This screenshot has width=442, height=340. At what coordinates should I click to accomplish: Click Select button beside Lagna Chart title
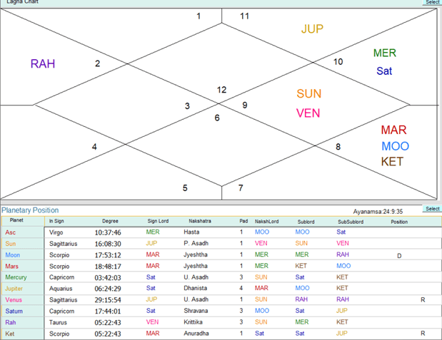pyautogui.click(x=432, y=3)
